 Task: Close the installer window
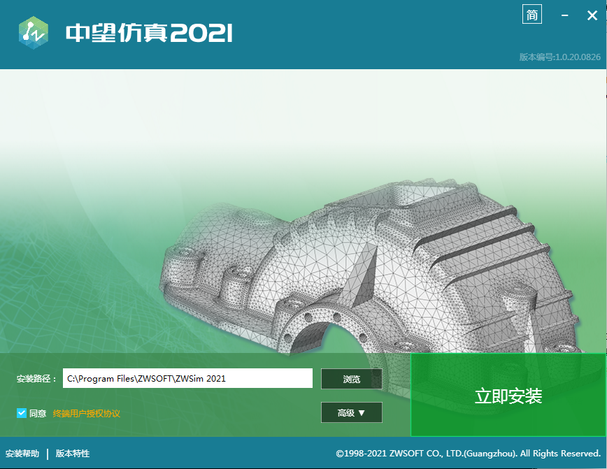(x=592, y=15)
